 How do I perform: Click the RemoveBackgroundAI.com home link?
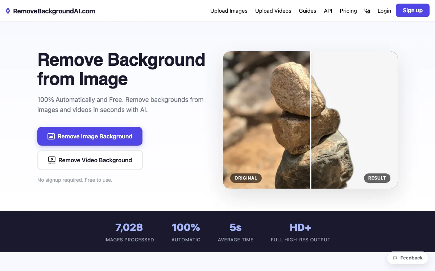pyautogui.click(x=50, y=11)
